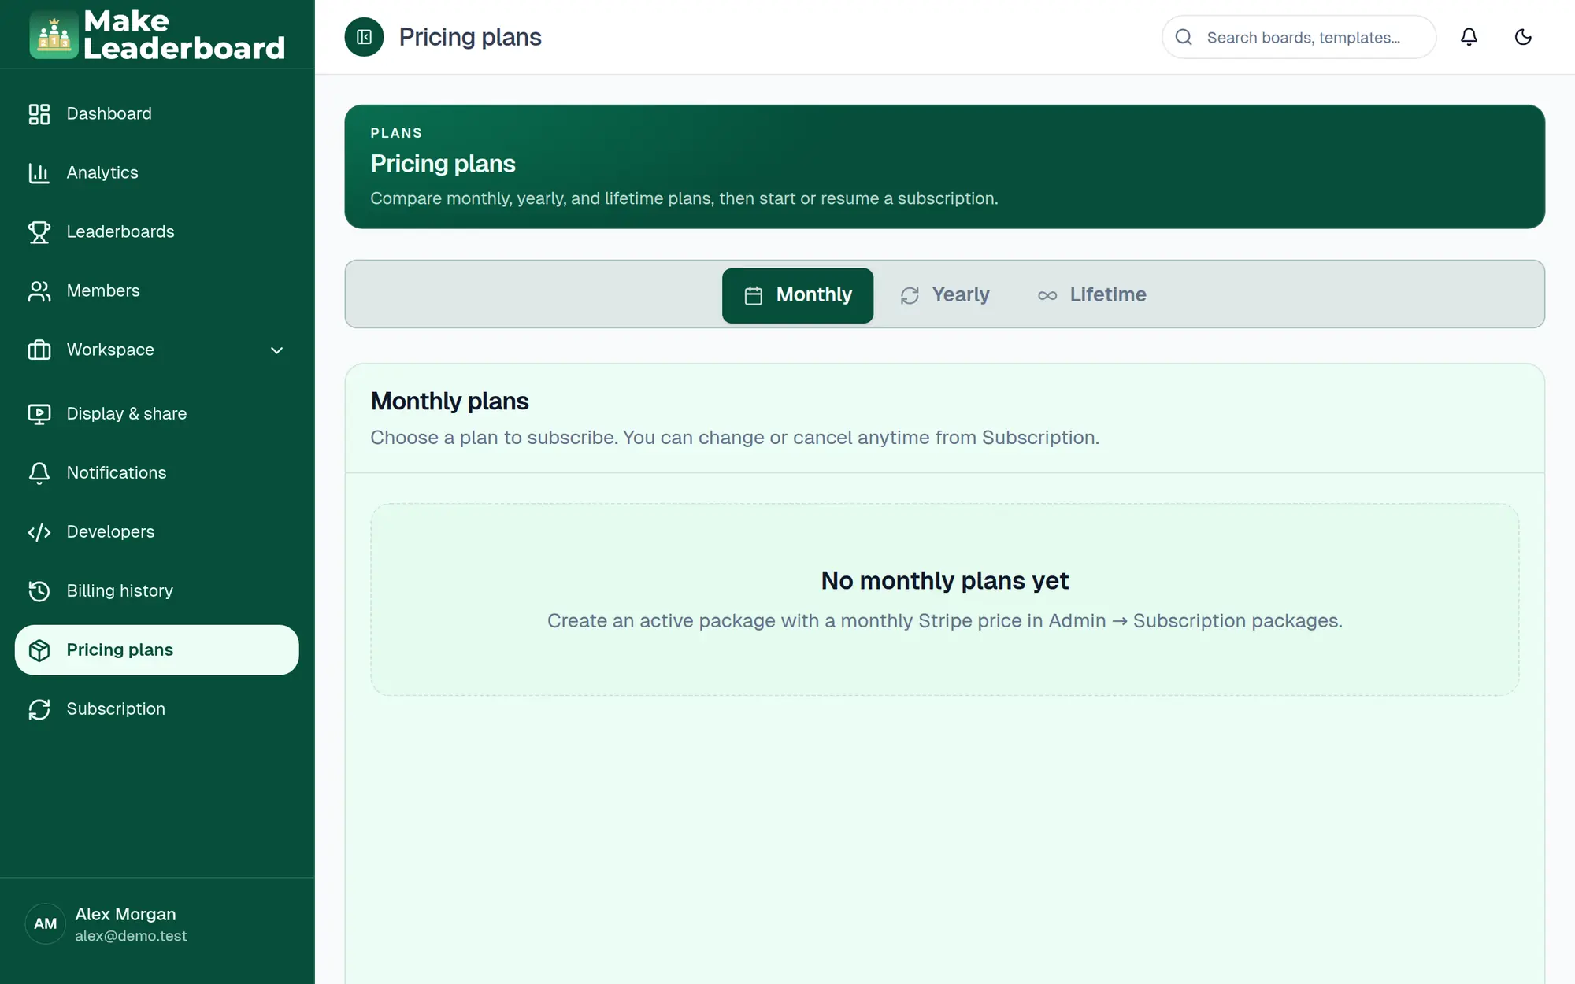Expand the Workspace chevron
The height and width of the screenshot is (984, 1575).
[276, 350]
